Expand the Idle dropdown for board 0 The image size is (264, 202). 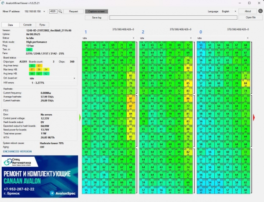coord(224,39)
